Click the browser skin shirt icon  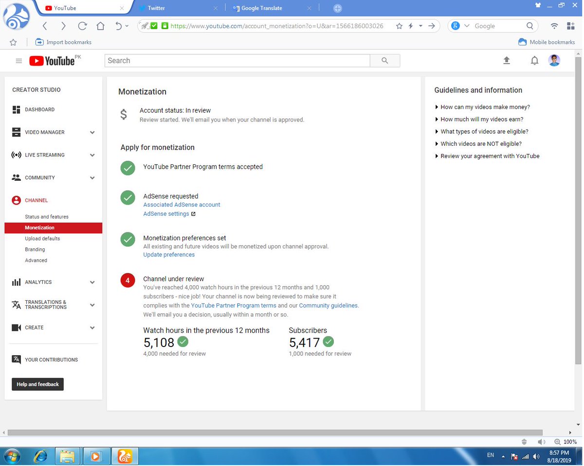click(538, 5)
